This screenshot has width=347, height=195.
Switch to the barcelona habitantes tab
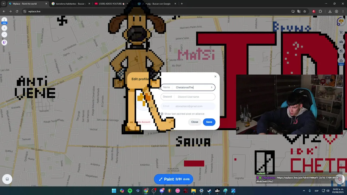tap(70, 4)
